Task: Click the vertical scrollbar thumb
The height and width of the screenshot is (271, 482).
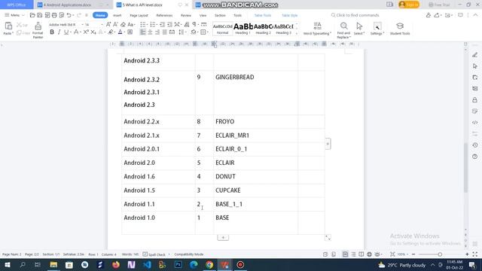Action: 465,167
